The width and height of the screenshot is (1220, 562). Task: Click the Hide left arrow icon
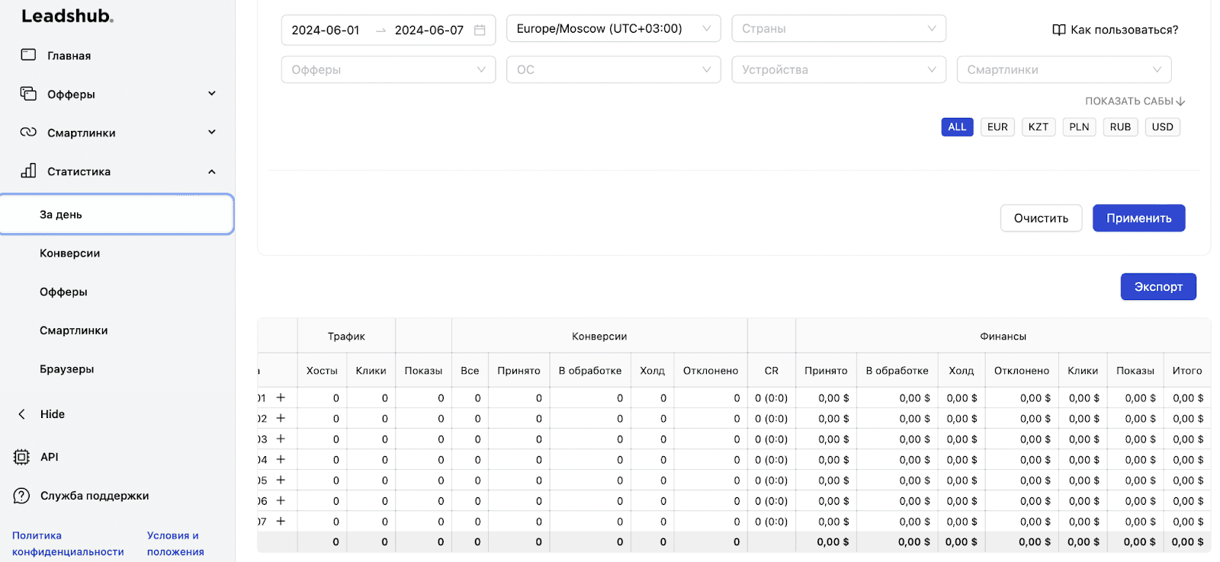pos(21,414)
